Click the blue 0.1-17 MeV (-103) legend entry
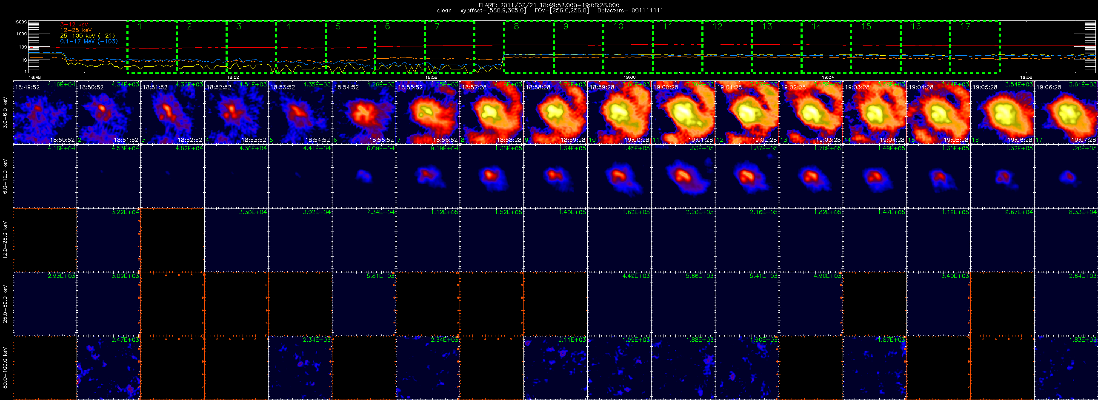 tap(89, 41)
